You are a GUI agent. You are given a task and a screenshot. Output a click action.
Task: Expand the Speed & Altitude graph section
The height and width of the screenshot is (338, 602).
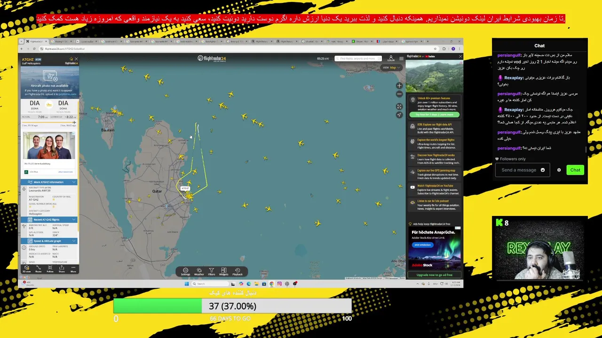(x=49, y=241)
